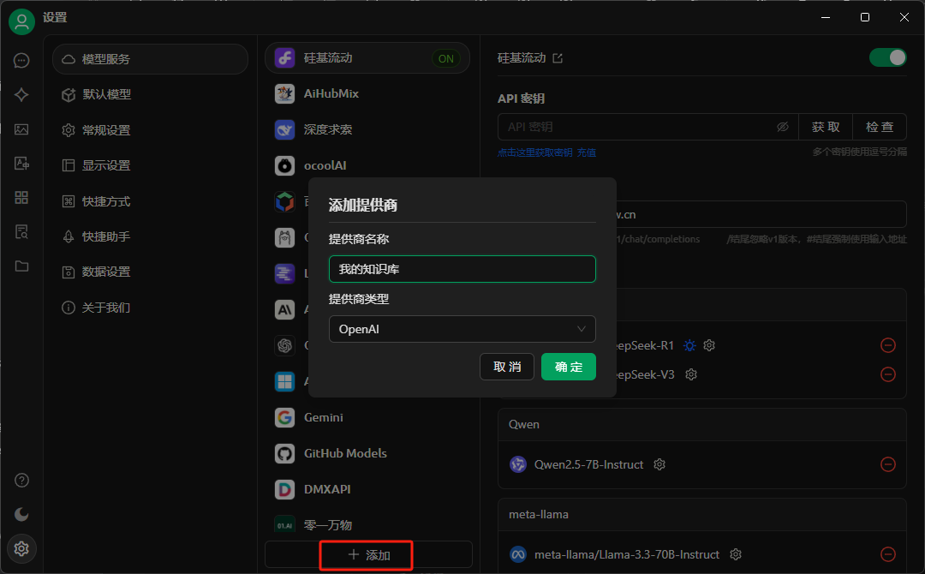Remove the Llama-3.3-70B-Instruct model
Viewport: 925px width, 574px height.
pyautogui.click(x=888, y=554)
